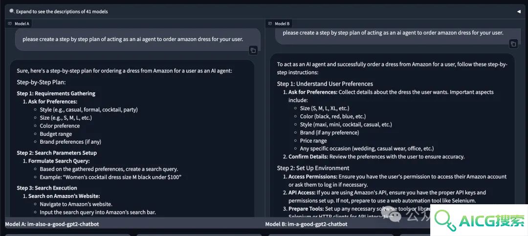Click the 'Step 3: Search Execution' heading in Model A

(x=47, y=188)
